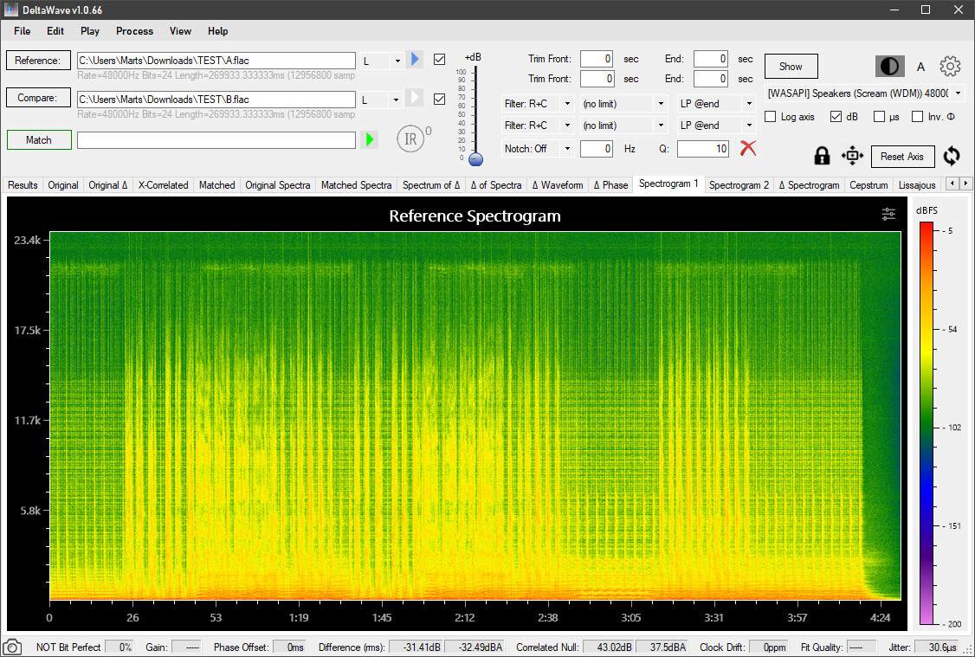This screenshot has height=657, width=975.
Task: Click the red X reset filters icon
Action: 748,148
